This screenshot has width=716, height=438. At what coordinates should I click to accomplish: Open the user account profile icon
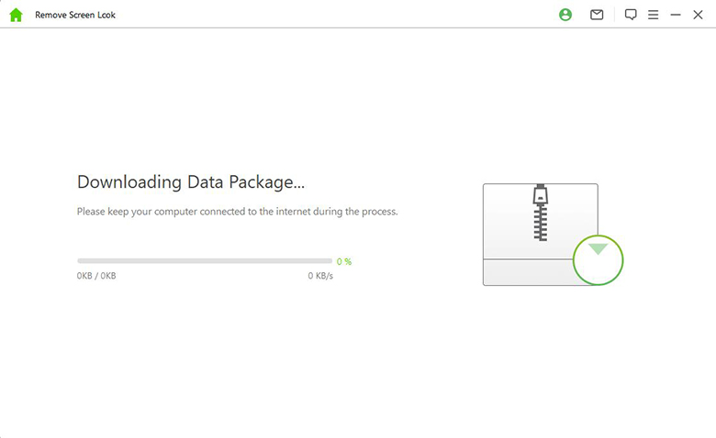(565, 15)
